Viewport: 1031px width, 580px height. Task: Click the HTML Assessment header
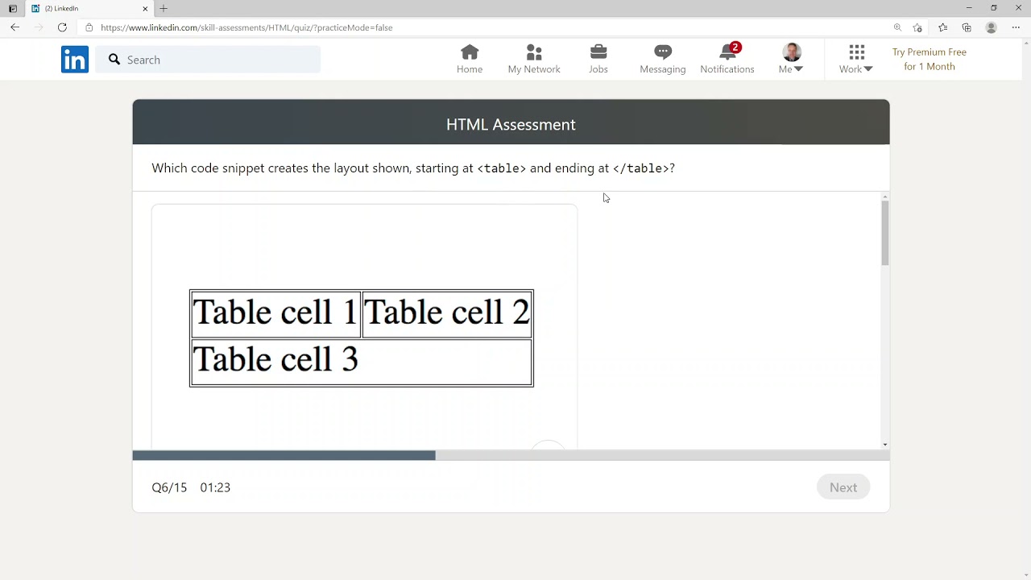[x=511, y=124]
